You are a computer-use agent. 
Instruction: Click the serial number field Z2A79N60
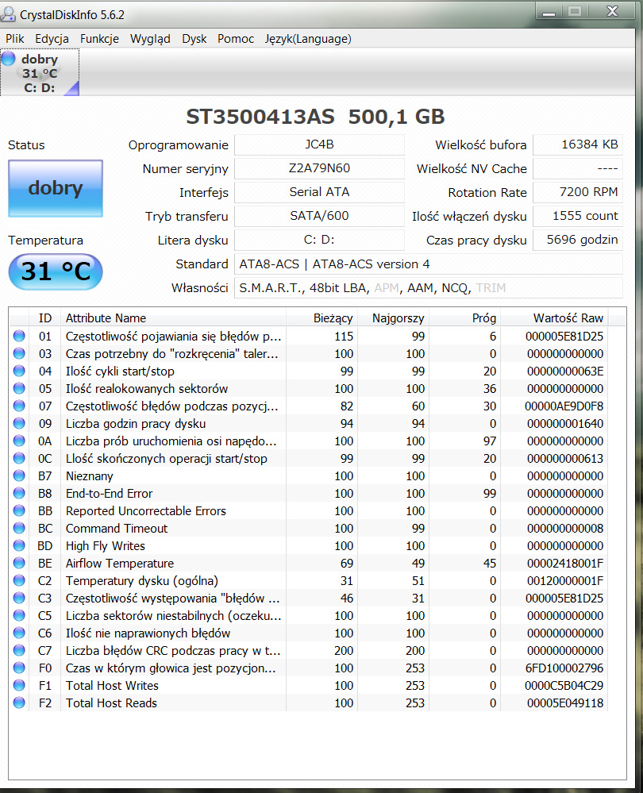pos(319,168)
